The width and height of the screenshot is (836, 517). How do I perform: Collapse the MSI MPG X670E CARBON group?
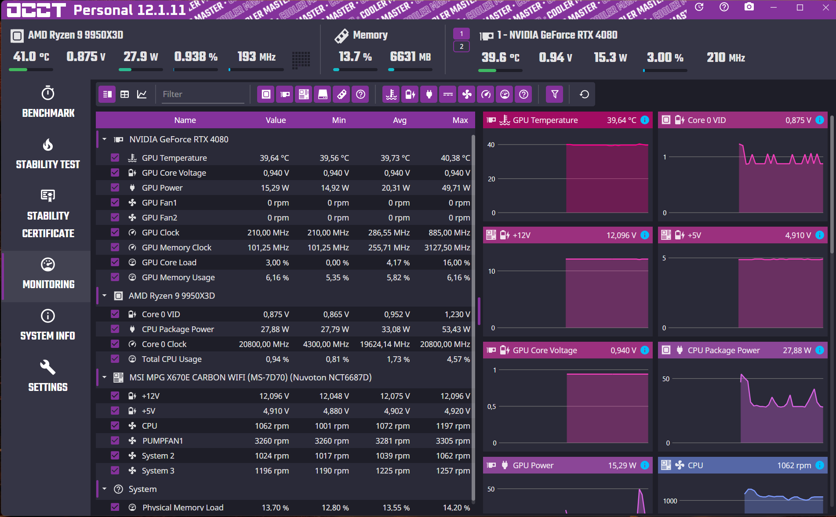(x=105, y=377)
